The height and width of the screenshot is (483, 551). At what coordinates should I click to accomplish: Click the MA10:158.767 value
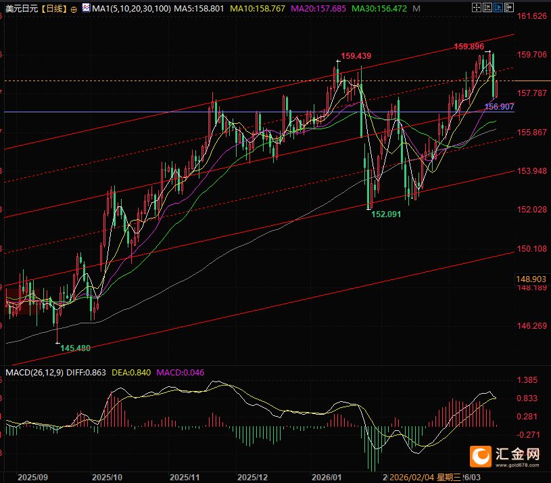click(258, 8)
